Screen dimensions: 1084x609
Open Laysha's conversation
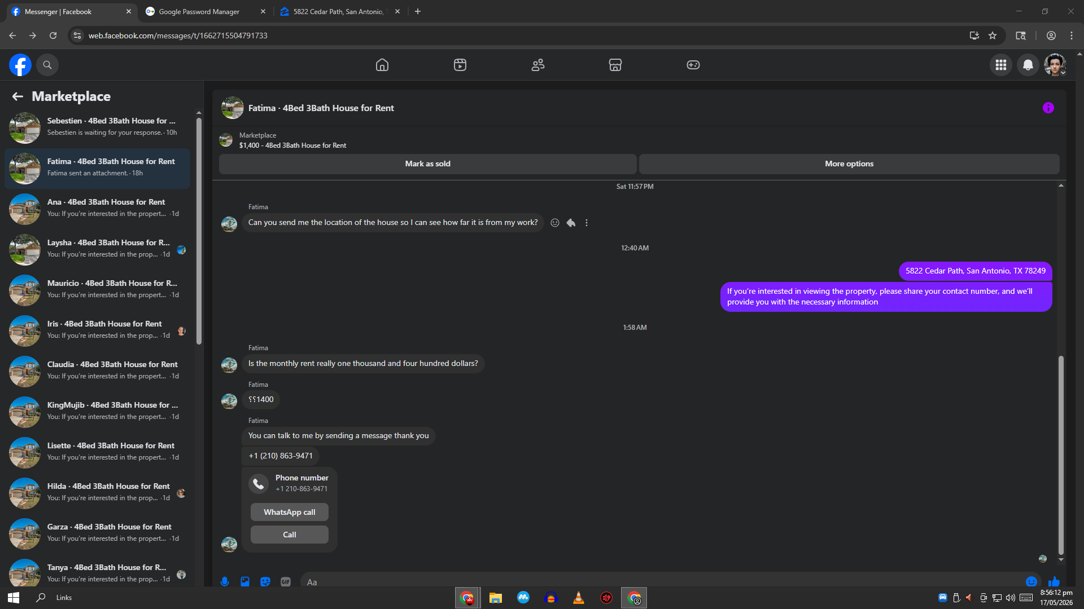[x=97, y=249]
